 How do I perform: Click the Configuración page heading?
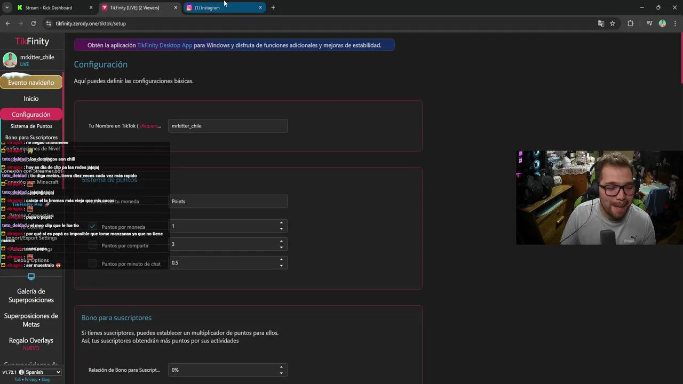coord(100,65)
